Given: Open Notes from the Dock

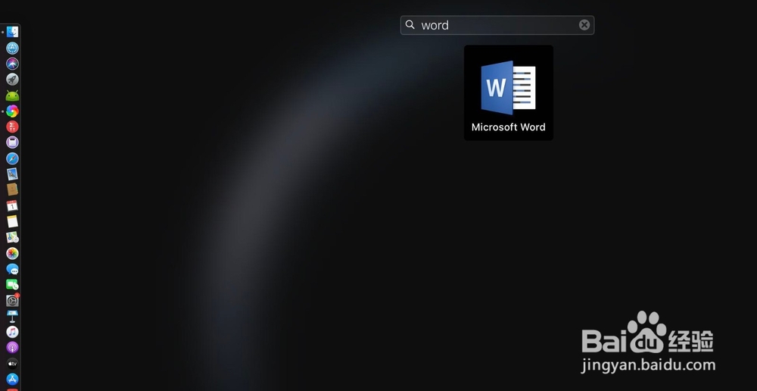Looking at the screenshot, I should point(13,221).
